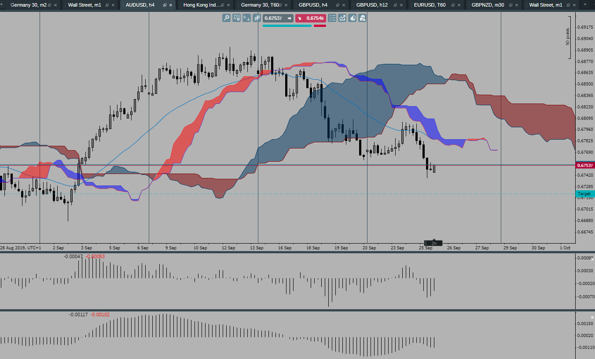Detach the GBPUSD, h12 chart tab

pyautogui.click(x=395, y=5)
